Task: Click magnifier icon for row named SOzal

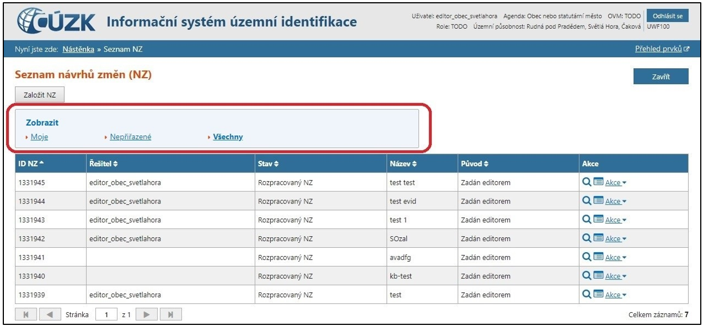Action: (x=586, y=238)
